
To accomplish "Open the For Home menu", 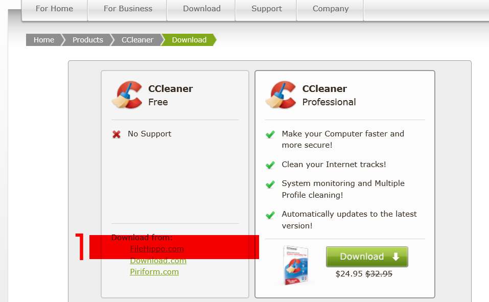I will pos(54,9).
